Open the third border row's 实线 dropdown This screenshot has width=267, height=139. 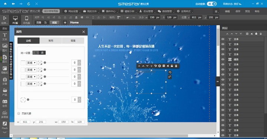(x=31, y=77)
